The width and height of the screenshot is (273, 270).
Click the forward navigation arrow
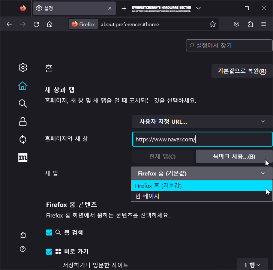pos(23,24)
